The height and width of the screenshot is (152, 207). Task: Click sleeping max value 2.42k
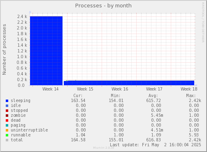point(195,100)
